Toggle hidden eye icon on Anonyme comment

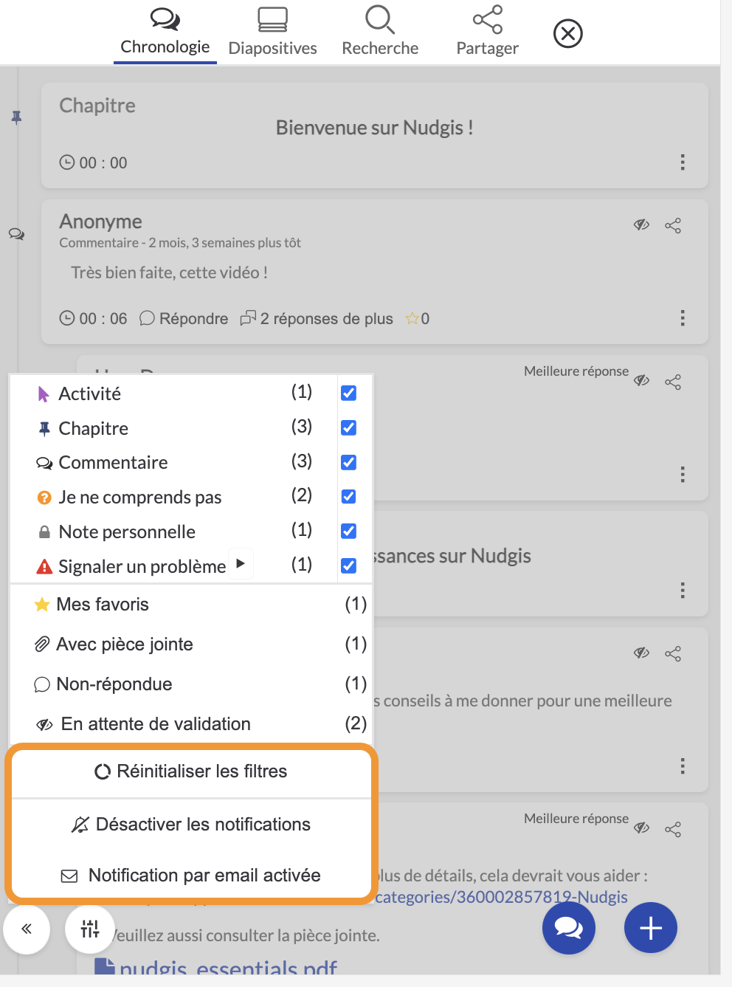tap(642, 224)
